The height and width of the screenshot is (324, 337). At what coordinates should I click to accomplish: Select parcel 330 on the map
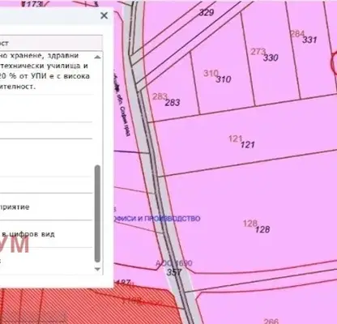[x=271, y=58]
